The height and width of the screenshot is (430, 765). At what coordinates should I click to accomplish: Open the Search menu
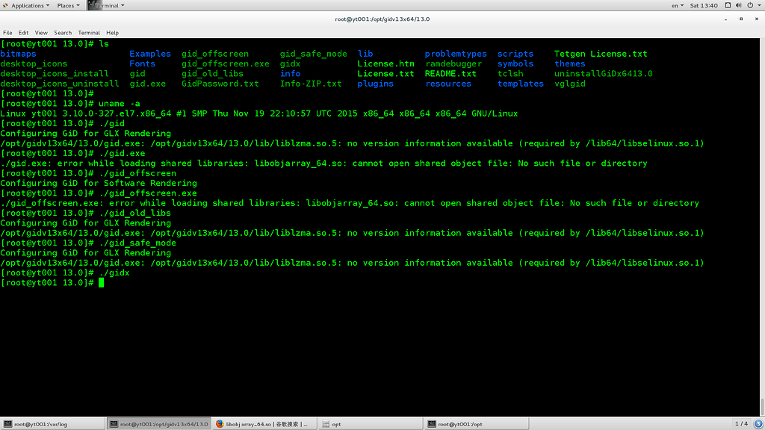point(63,33)
